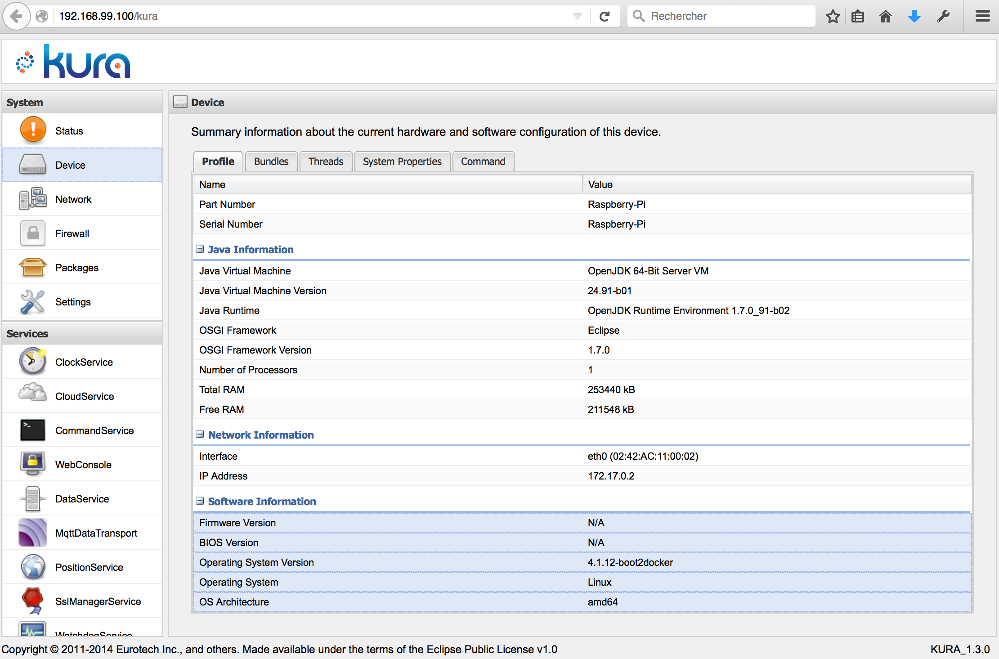Open the Packages box icon
Screen dimensions: 999x659
click(33, 267)
